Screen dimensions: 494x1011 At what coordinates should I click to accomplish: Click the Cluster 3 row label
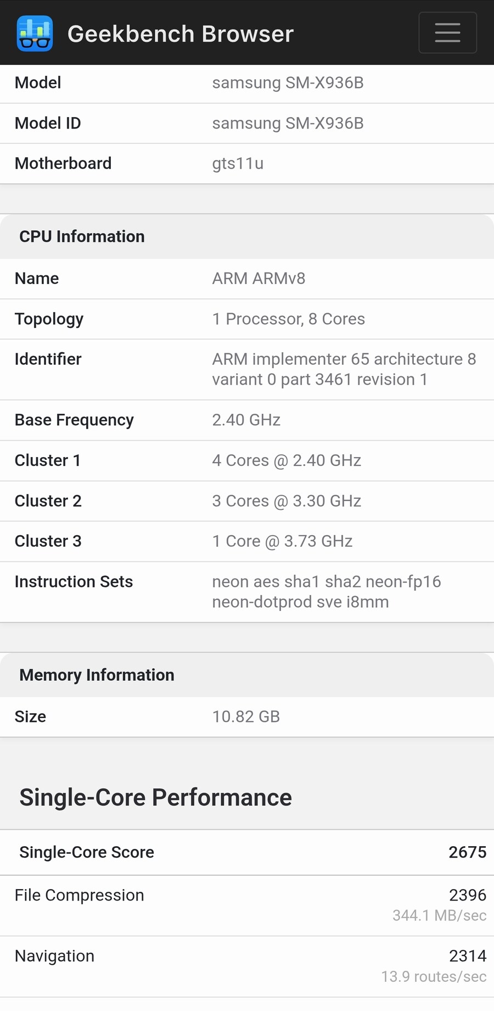click(48, 541)
